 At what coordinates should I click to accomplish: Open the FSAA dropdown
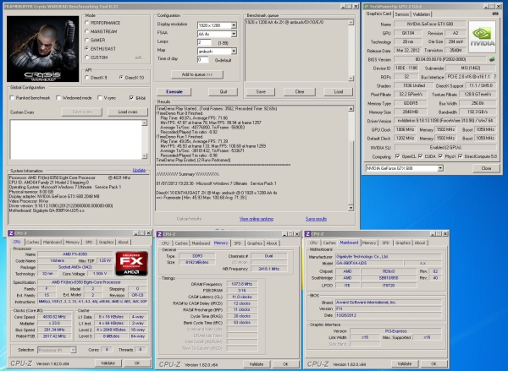point(234,34)
